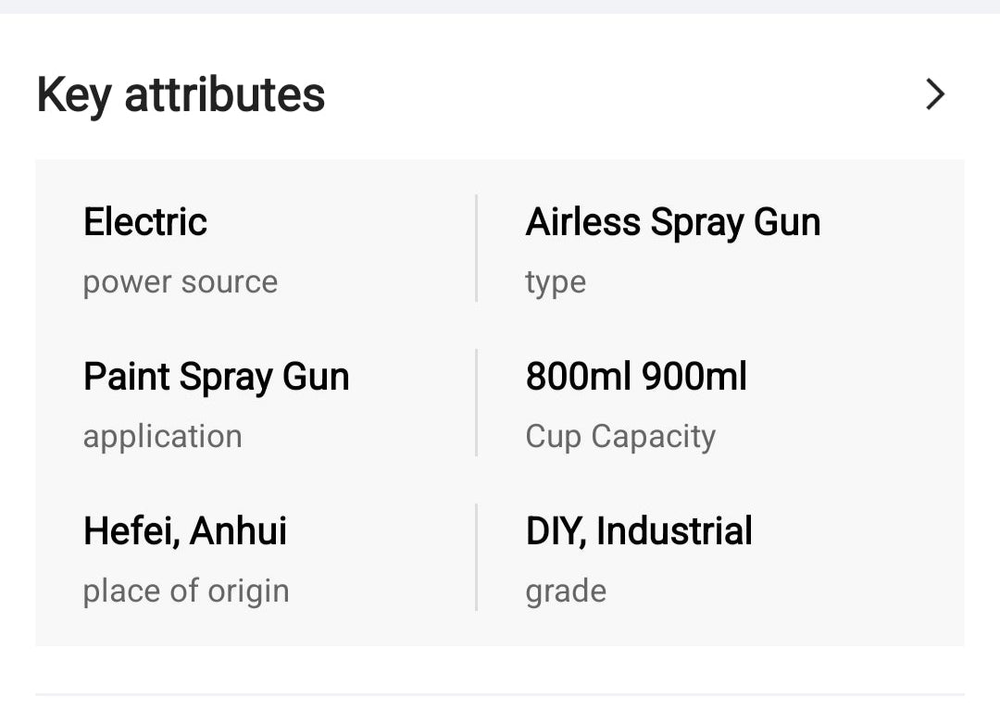Tap blank header space left of chevron

(620, 94)
